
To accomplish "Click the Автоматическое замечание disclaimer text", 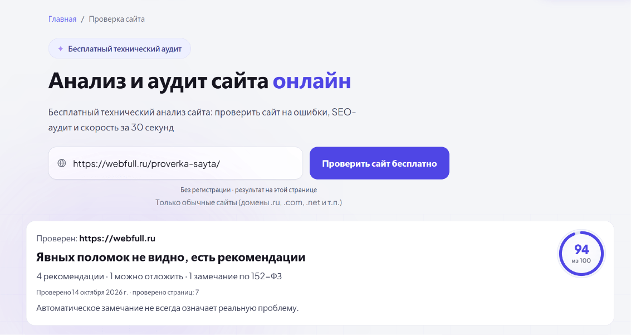I will (x=168, y=308).
